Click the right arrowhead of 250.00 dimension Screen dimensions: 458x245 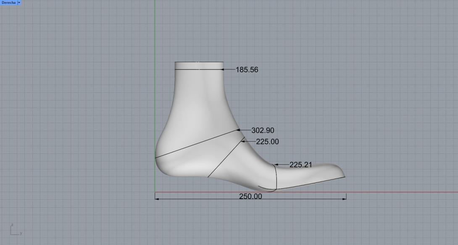click(345, 199)
